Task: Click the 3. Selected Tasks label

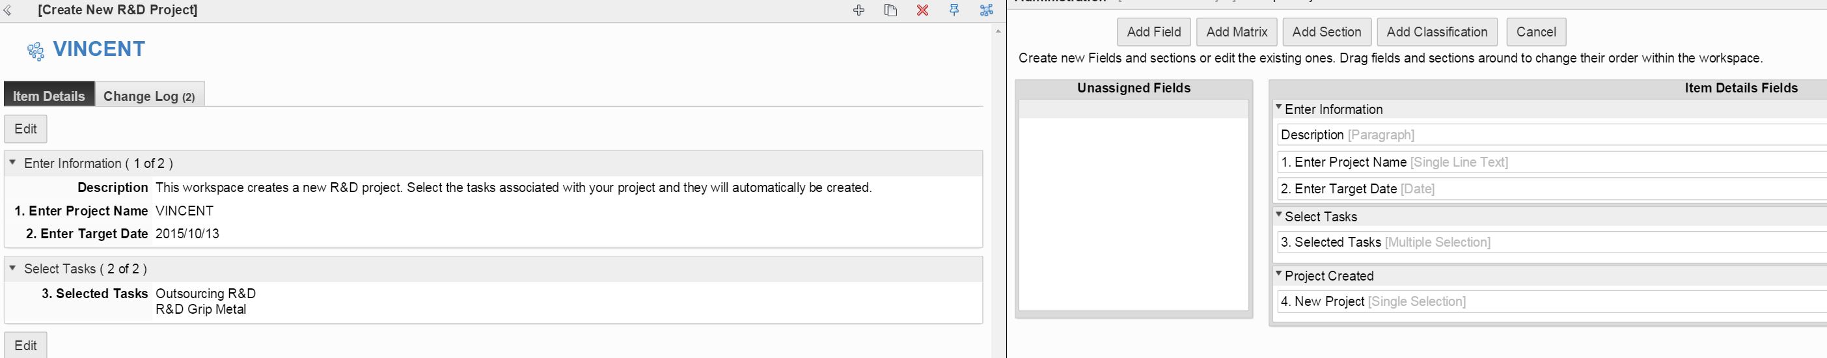Action: tap(94, 294)
